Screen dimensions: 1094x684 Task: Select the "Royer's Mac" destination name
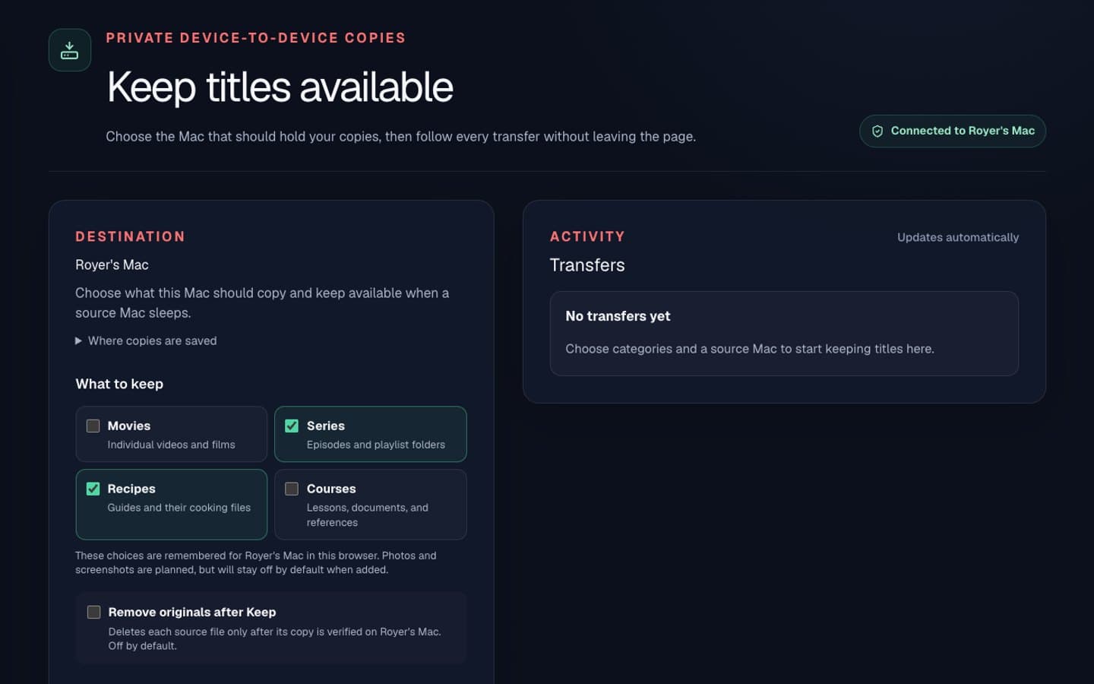(112, 265)
